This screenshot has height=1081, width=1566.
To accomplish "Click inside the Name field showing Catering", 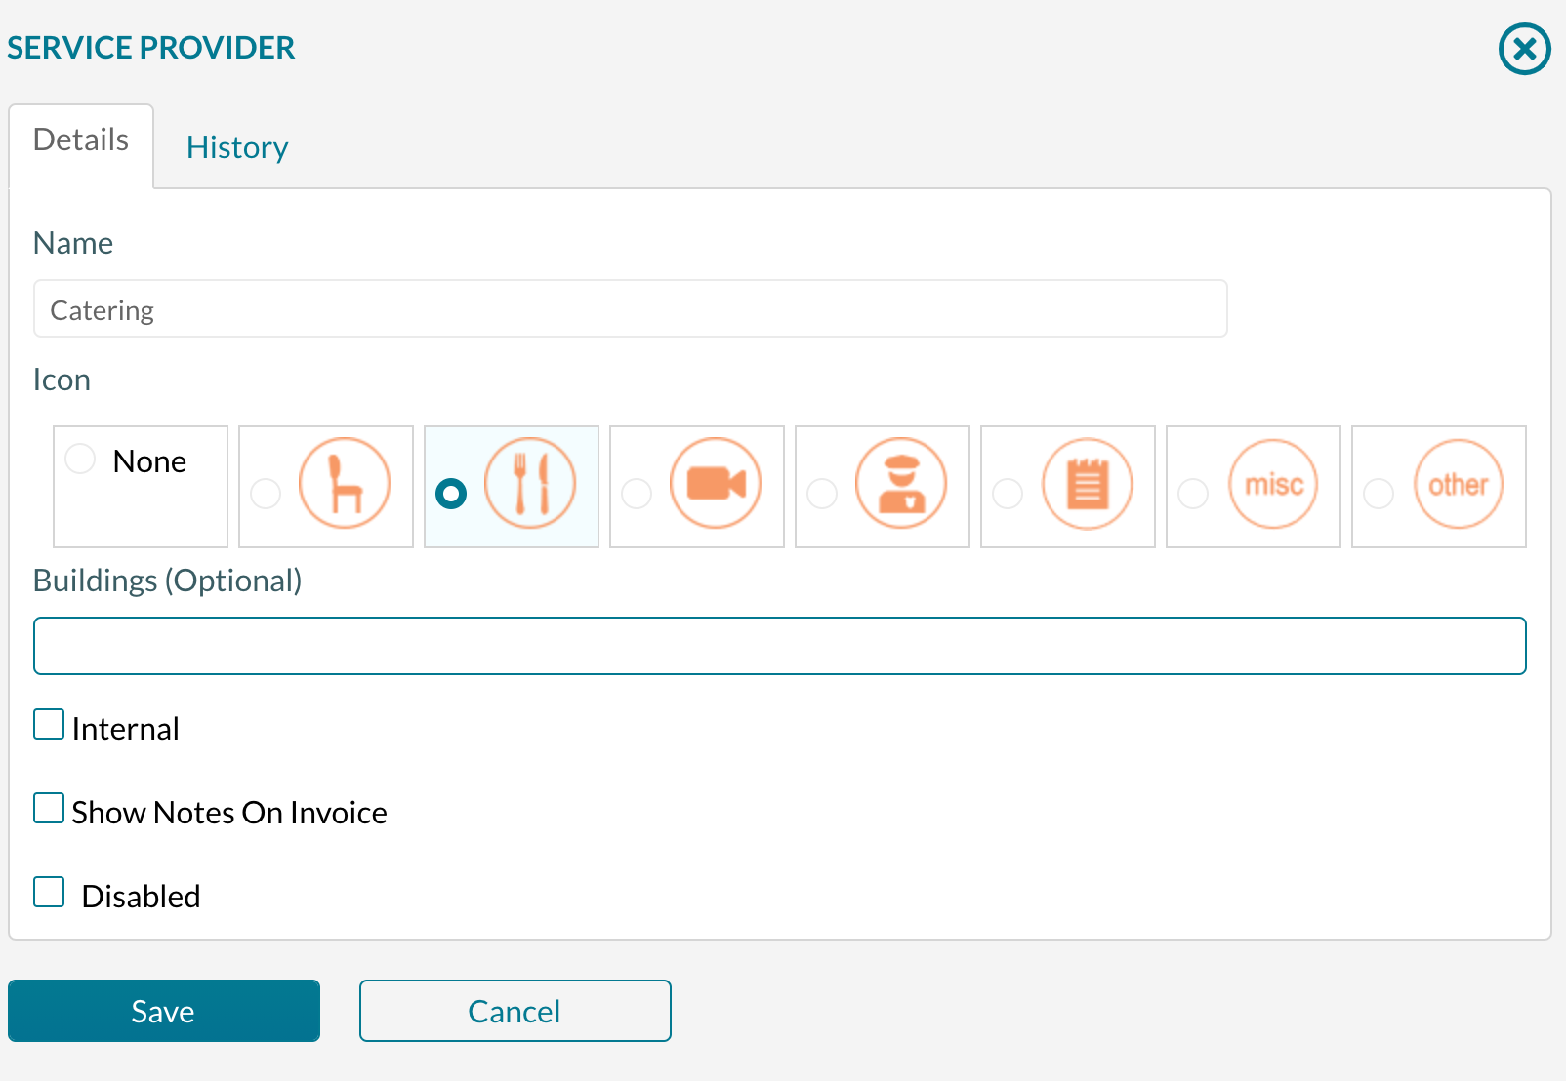I will 630,309.
